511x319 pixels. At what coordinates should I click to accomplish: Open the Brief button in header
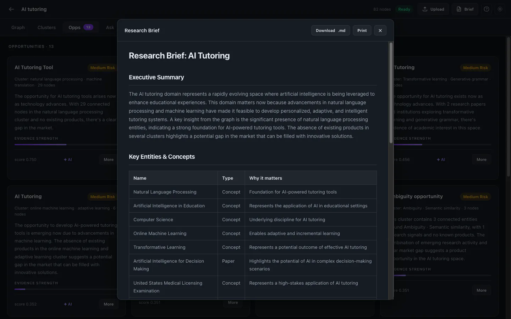click(x=465, y=9)
